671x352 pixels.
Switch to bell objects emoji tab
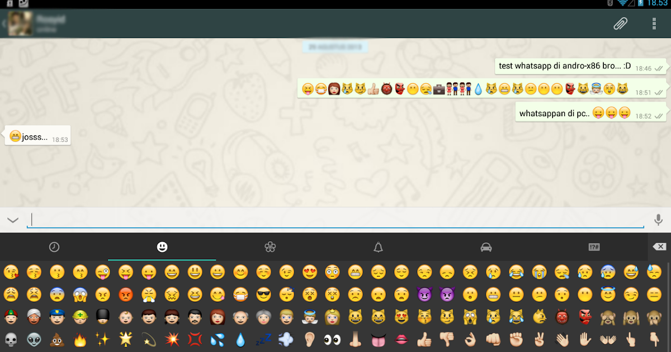(x=378, y=247)
